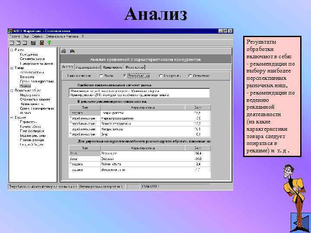Image resolution: width=311 pixels, height=233 pixels.
Task: Click the Оптовая cell in the lower table
Action: [x=143, y=159]
